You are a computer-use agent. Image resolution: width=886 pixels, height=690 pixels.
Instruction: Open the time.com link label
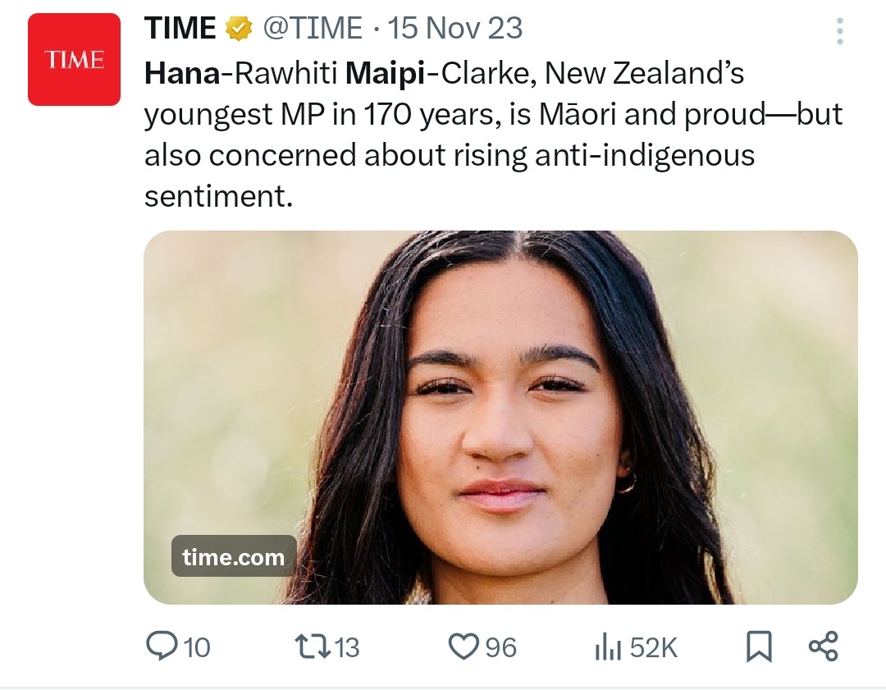point(234,557)
